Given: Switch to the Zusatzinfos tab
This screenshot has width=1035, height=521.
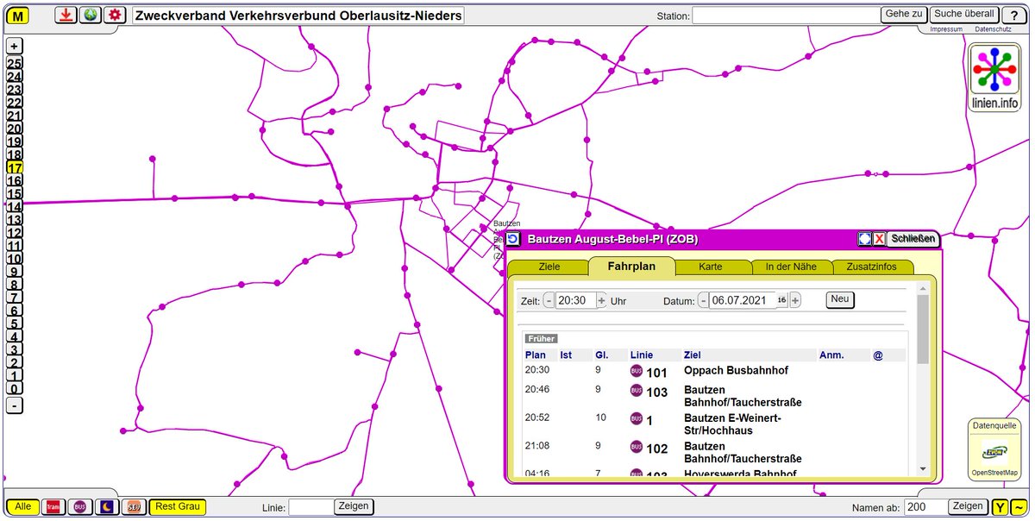Looking at the screenshot, I should pos(871,267).
